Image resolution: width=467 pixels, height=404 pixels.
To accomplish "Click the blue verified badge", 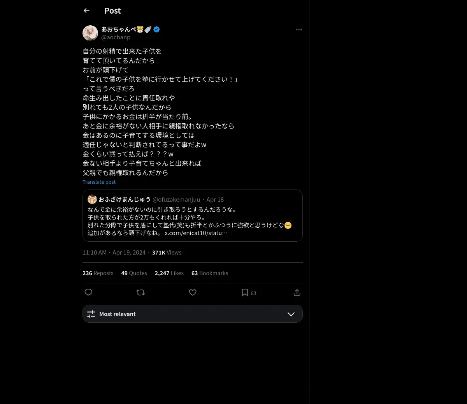I will pyautogui.click(x=156, y=29).
